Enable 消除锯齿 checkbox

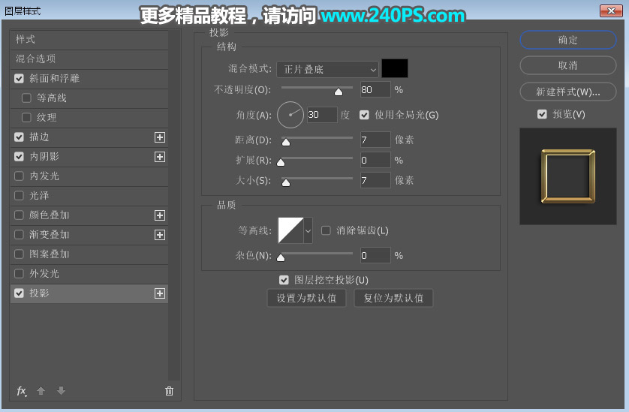326,230
